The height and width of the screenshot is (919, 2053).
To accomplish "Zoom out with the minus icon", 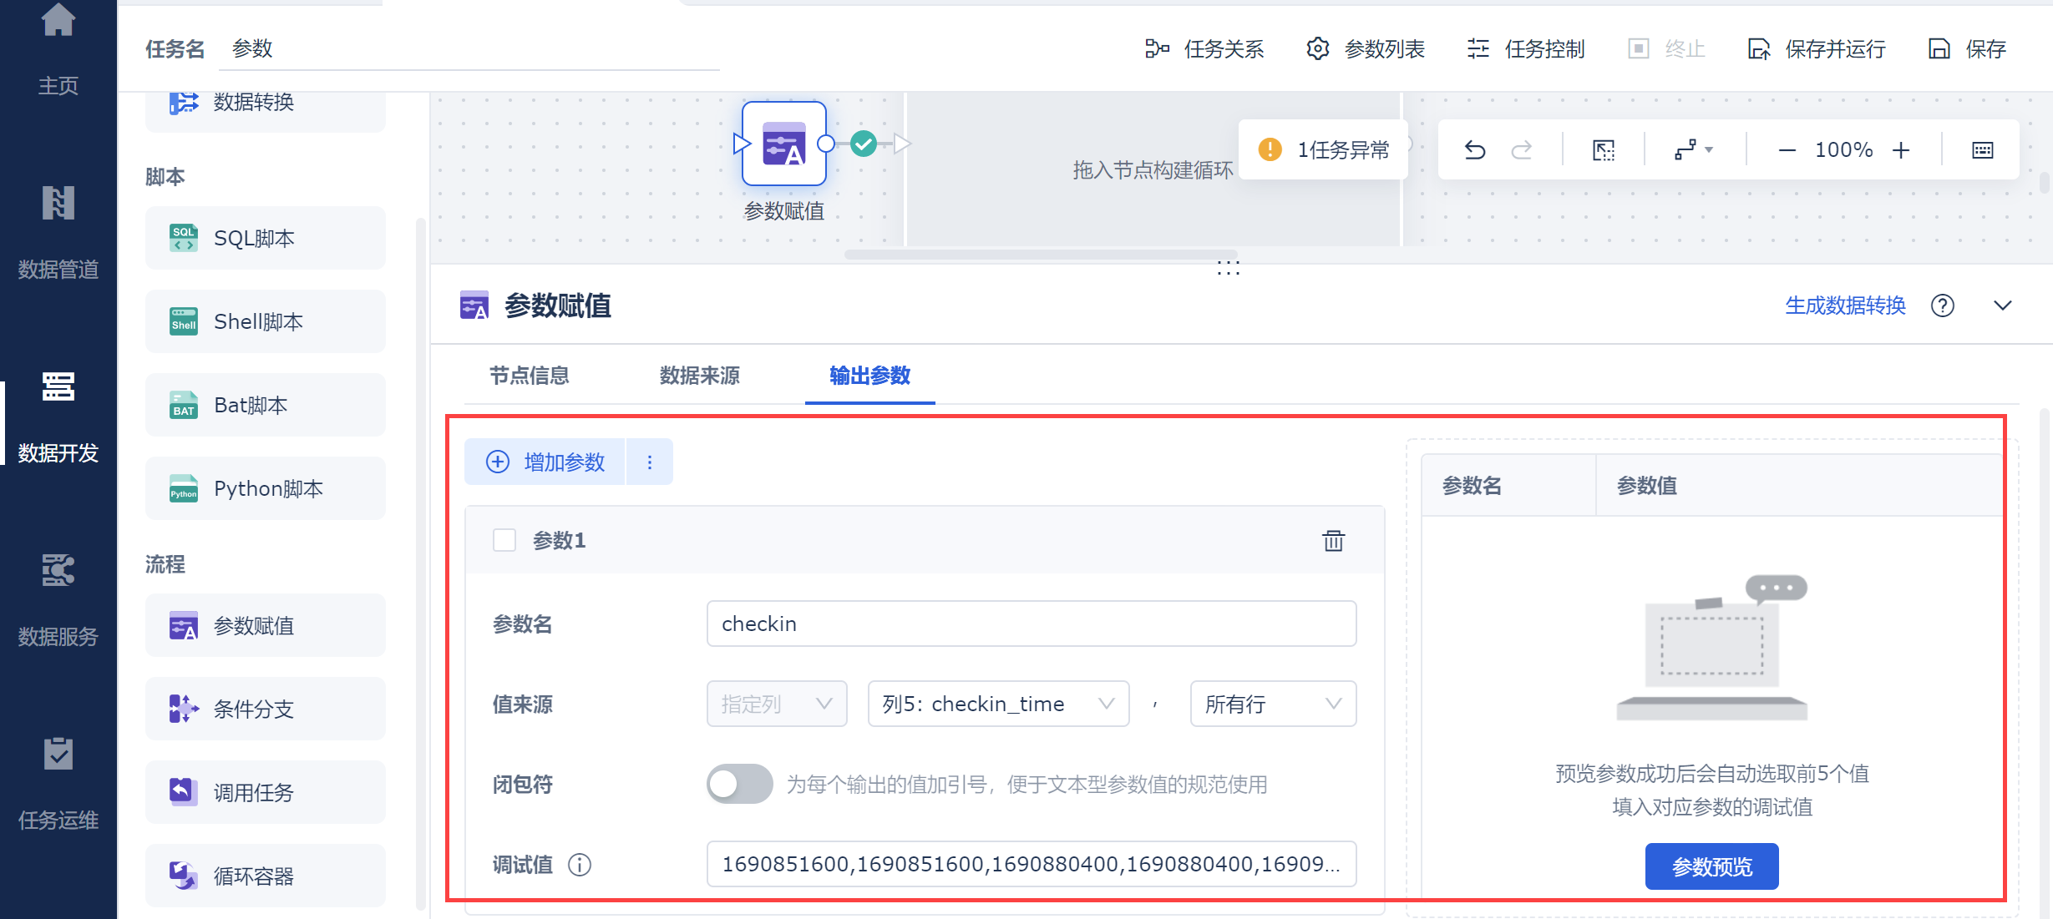I will 1787,150.
